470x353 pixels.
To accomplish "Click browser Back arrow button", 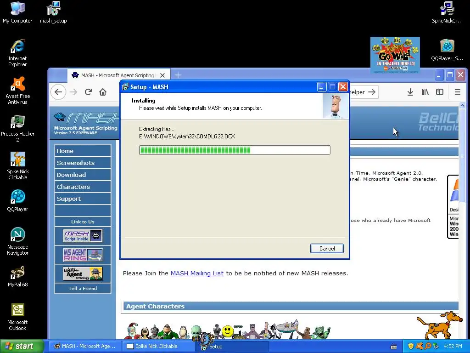I will coord(58,92).
